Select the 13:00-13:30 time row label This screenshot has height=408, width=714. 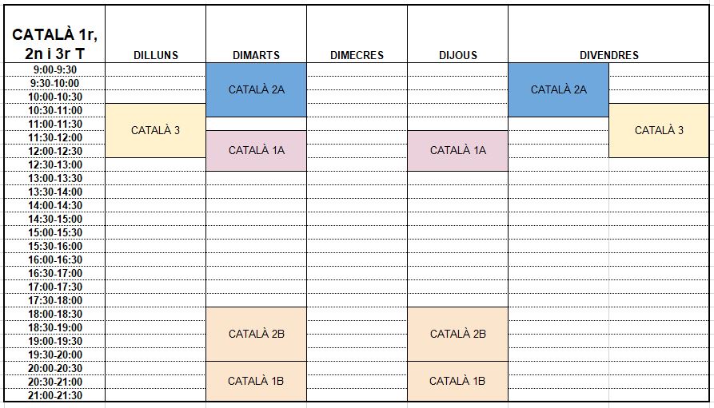[54, 178]
